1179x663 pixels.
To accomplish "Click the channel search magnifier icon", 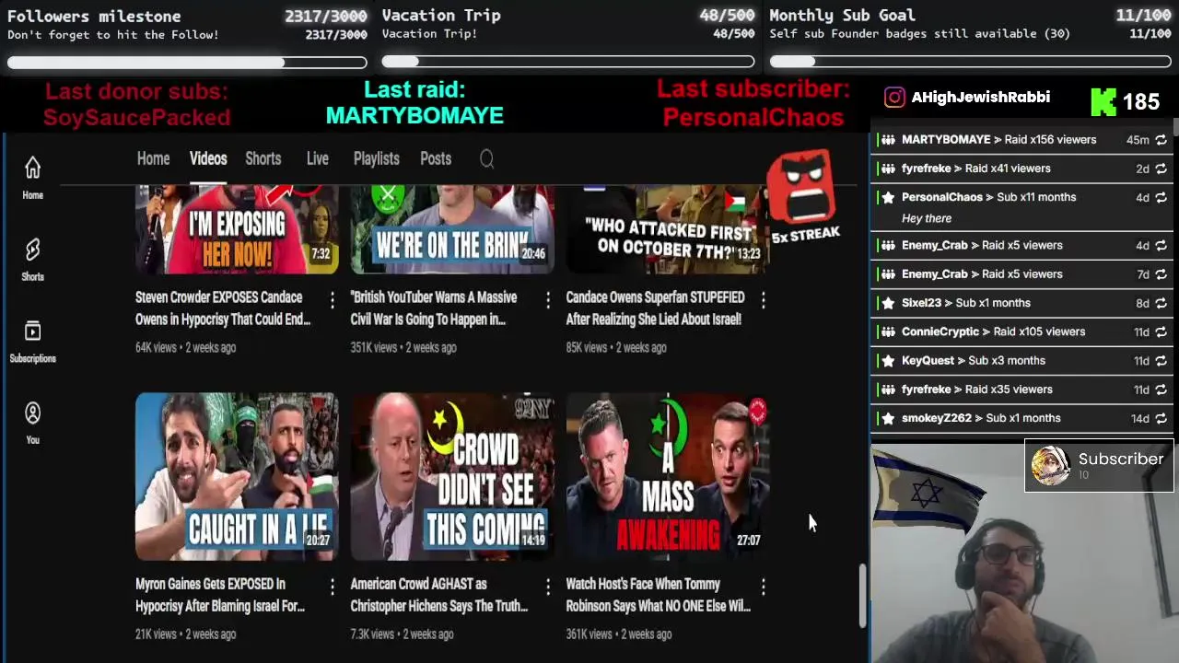I will pos(487,159).
